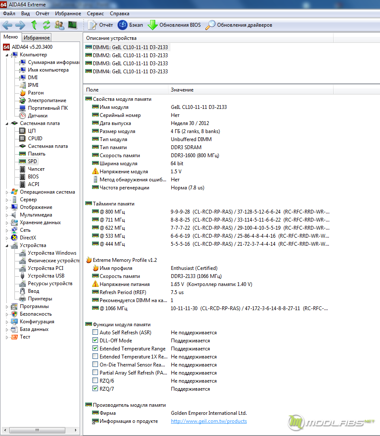Viewport: 380px width, 436px height.
Task: Click the Forward navigation arrow icon
Action: pos(20,25)
